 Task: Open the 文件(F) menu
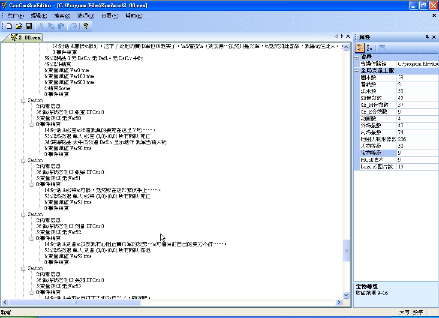[x=15, y=16]
